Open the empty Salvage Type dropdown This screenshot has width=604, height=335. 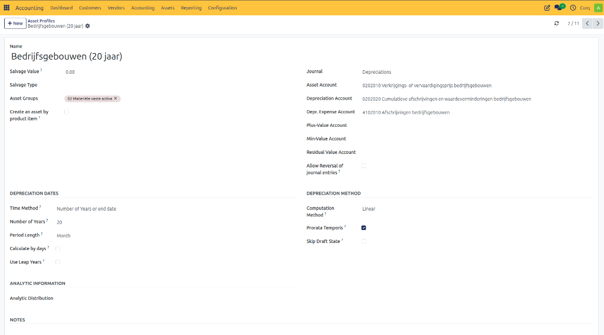pos(180,85)
